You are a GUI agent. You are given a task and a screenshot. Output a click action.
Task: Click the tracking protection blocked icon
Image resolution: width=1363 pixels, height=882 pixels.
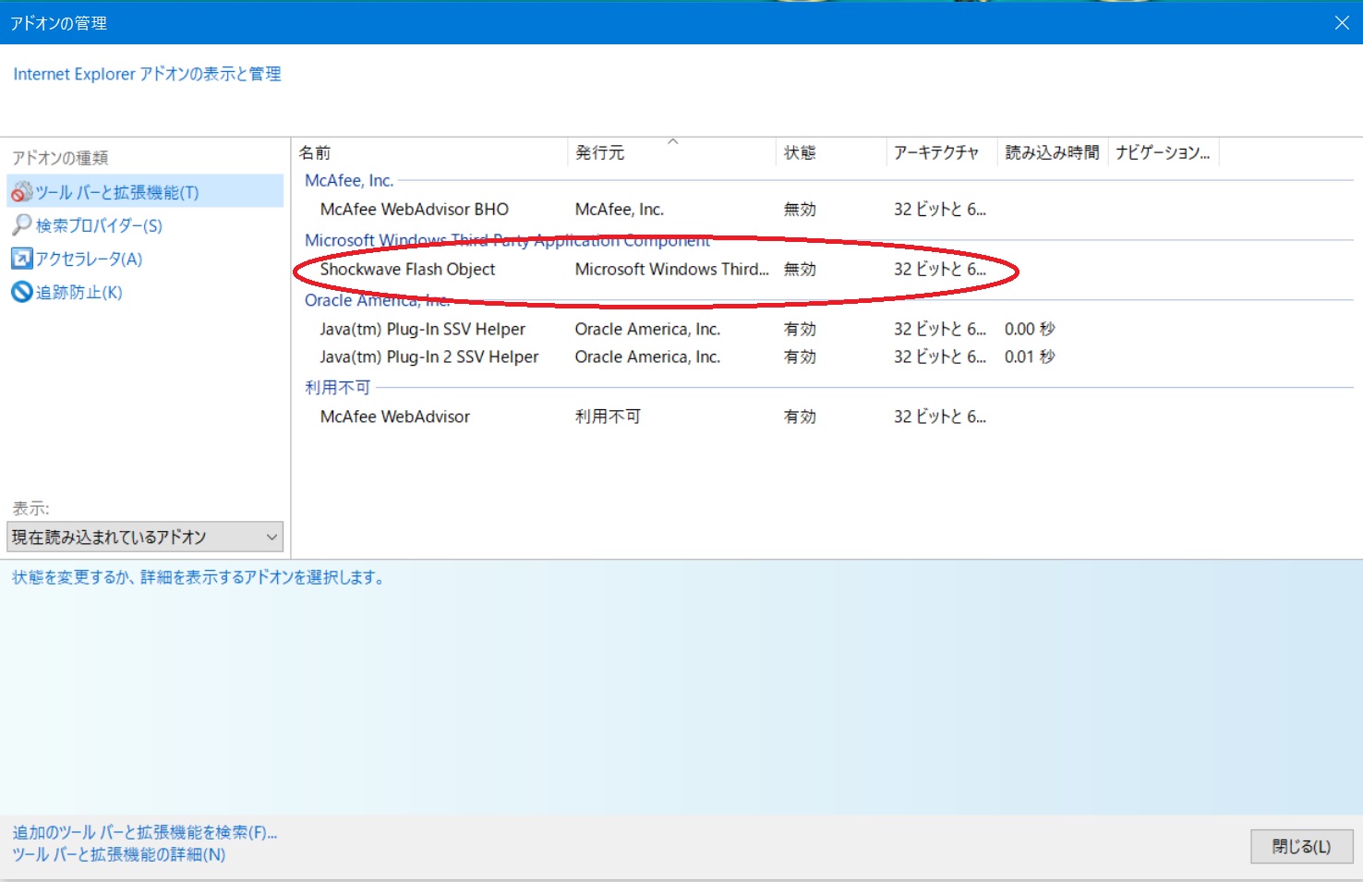coord(22,292)
